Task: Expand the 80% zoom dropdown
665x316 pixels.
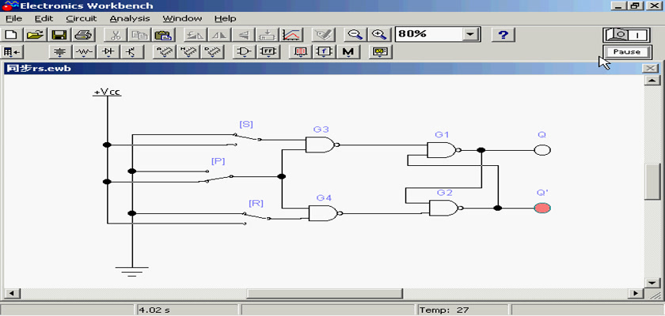Action: point(470,34)
